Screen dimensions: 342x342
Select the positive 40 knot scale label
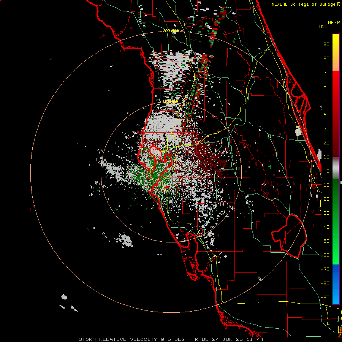326,115
